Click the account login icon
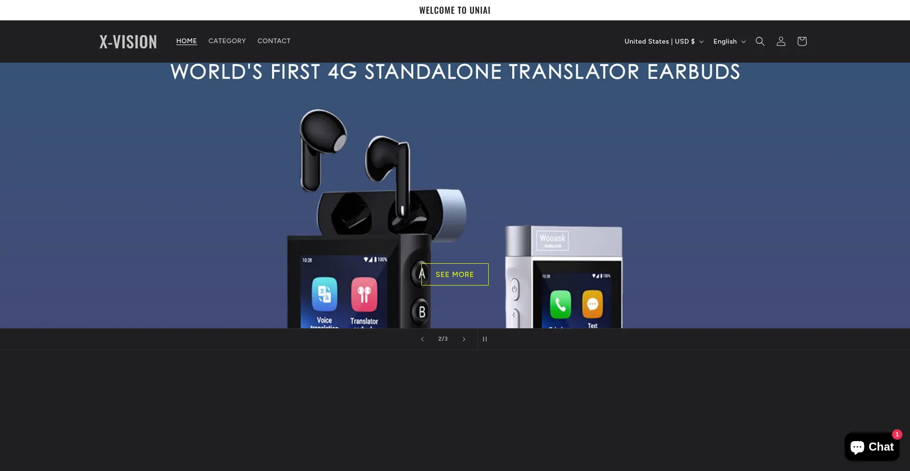Screen dimensions: 910x471 click(x=781, y=41)
